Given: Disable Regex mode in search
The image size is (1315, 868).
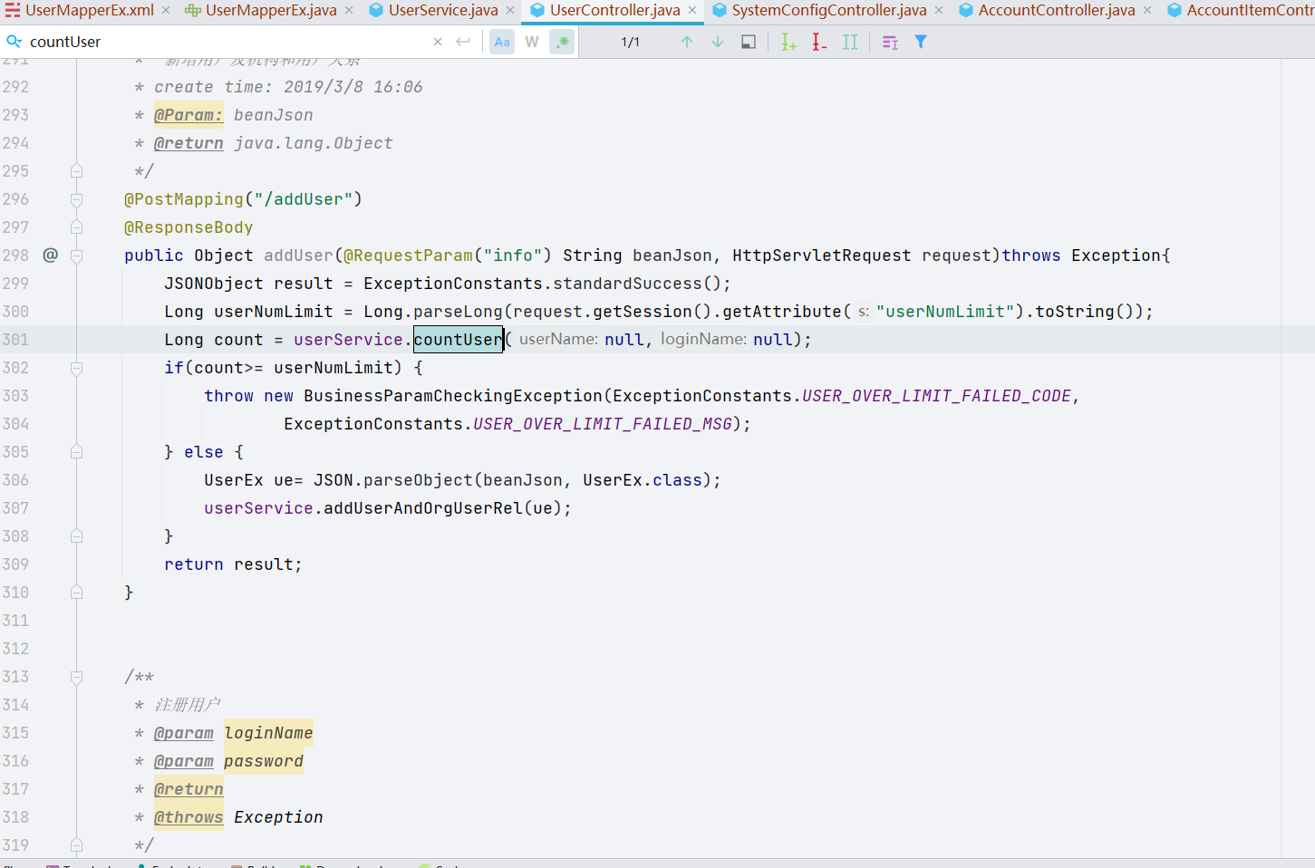Looking at the screenshot, I should 562,41.
